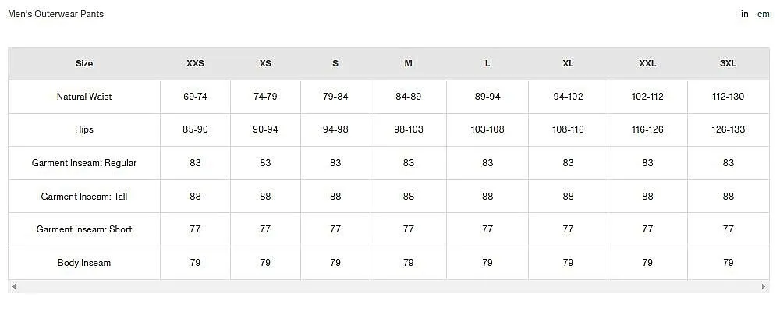Click the Garment Inseam: Regular row label
The height and width of the screenshot is (312, 780).
(84, 163)
